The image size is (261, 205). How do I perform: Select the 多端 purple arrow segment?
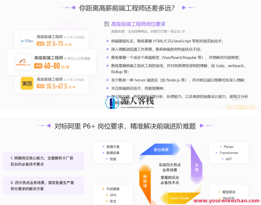pyautogui.click(x=197, y=167)
